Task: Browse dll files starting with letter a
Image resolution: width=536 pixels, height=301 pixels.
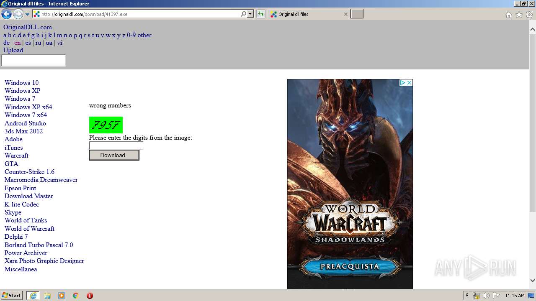Action: point(5,35)
